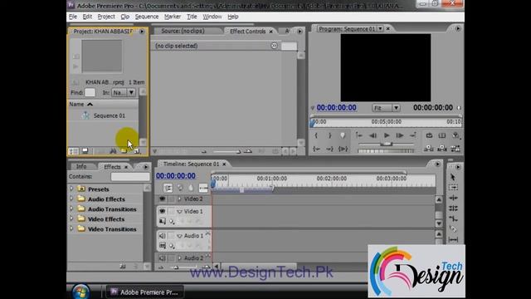This screenshot has width=531, height=299.
Task: Click the Extract button in Program monitor
Action: click(x=442, y=149)
